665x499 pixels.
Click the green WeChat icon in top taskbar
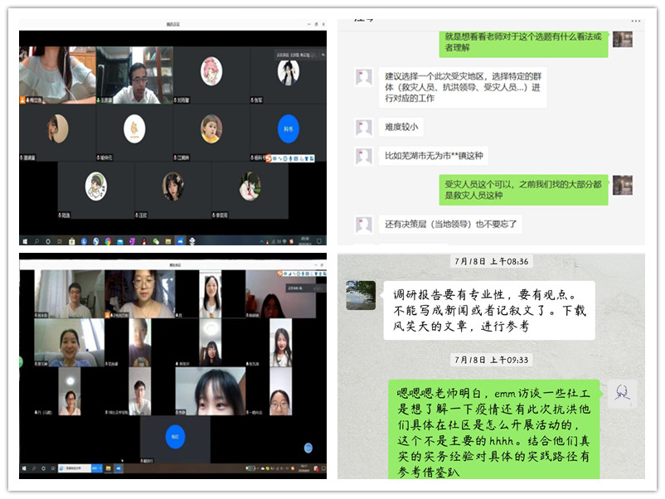[155, 241]
